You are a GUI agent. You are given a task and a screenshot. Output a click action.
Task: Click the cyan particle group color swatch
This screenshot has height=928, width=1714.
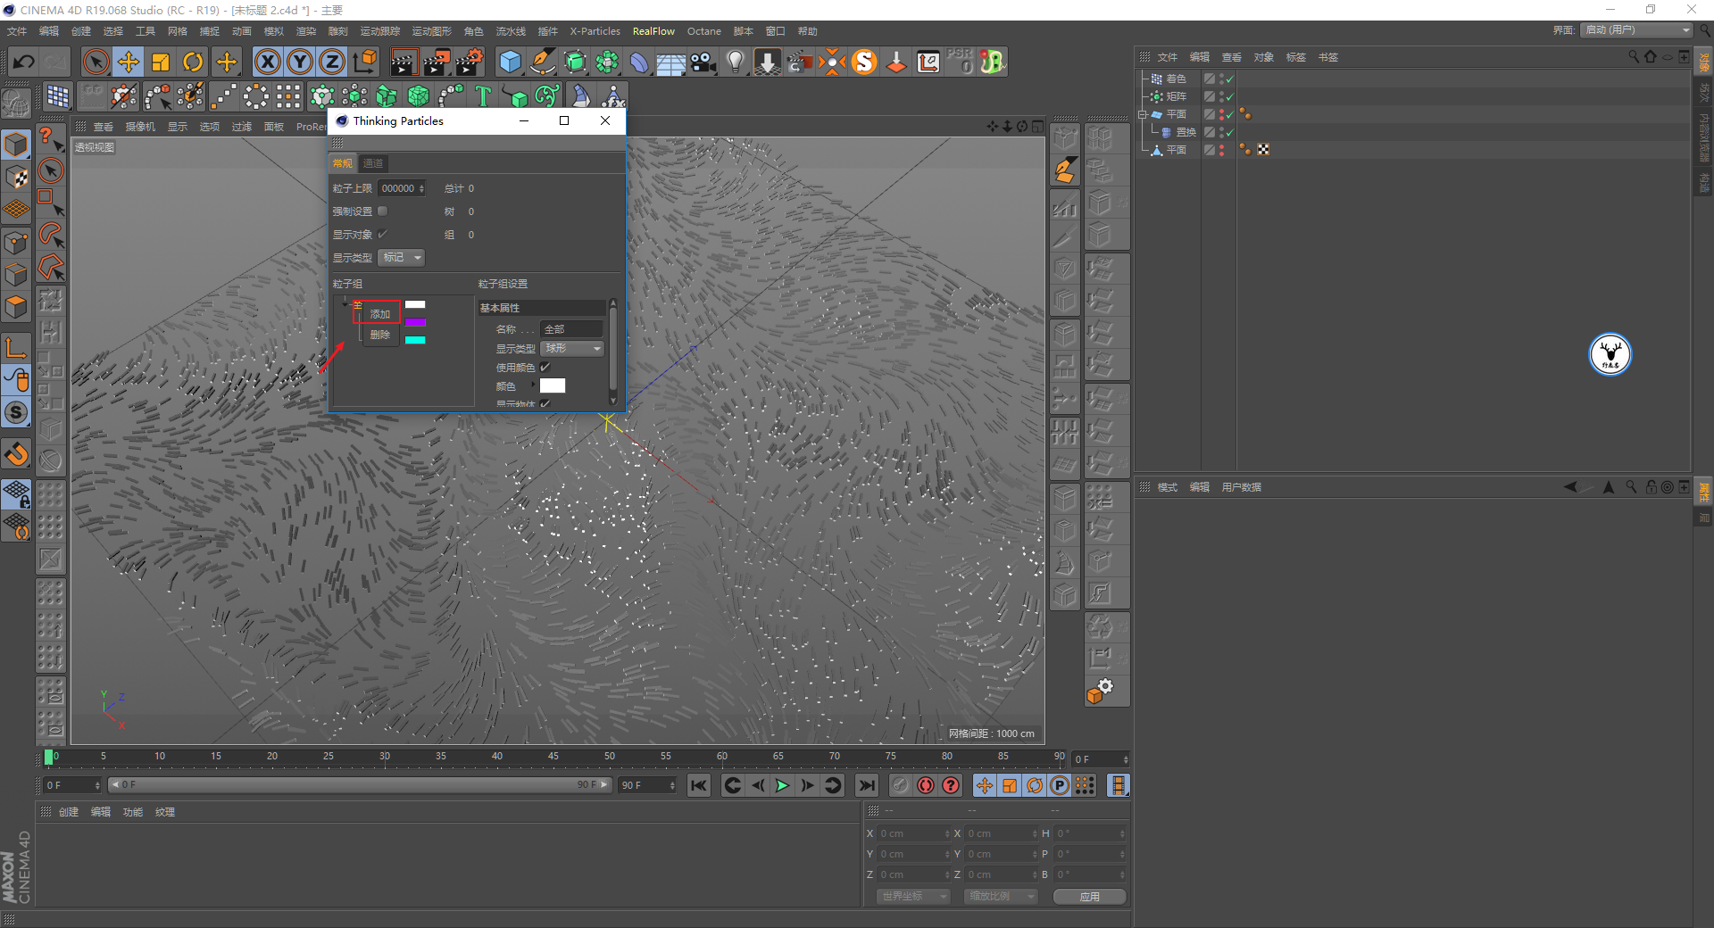[x=415, y=340]
